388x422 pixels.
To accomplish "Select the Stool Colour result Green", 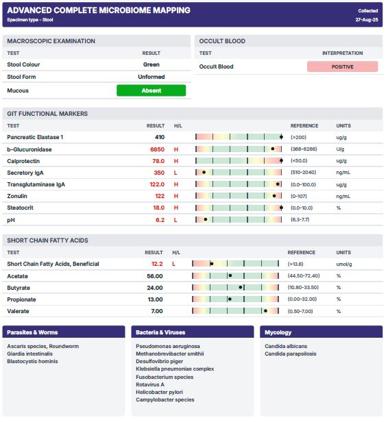I will click(151, 64).
